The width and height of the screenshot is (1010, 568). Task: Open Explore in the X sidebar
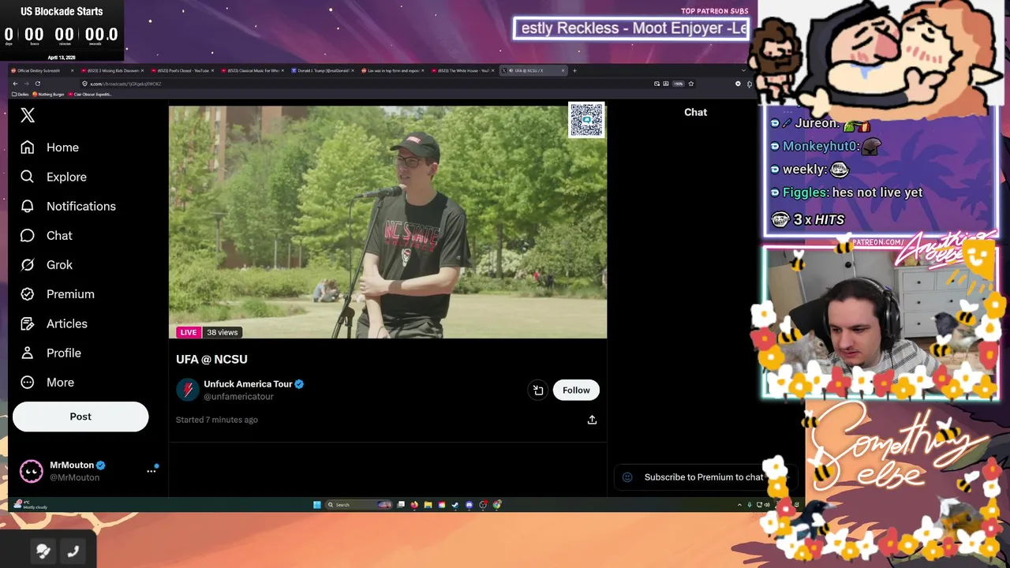tap(54, 177)
